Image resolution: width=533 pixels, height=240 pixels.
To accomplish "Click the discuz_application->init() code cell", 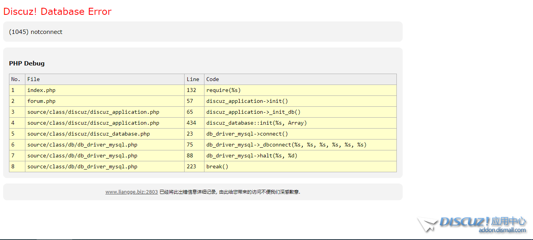I will 247,101.
